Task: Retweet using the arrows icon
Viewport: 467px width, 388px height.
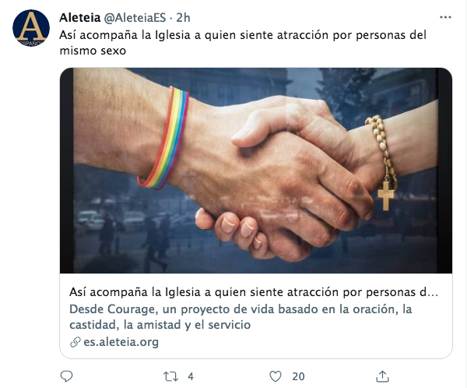Action: (x=171, y=376)
